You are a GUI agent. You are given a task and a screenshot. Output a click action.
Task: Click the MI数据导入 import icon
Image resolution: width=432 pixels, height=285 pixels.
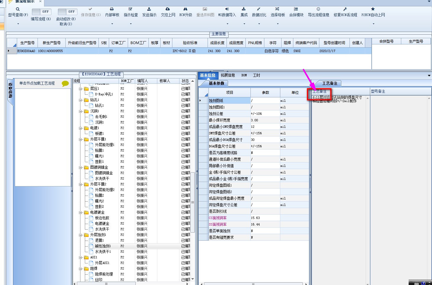(x=227, y=9)
